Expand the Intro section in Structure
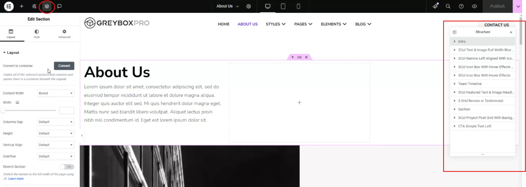526x187 pixels. pos(455,42)
